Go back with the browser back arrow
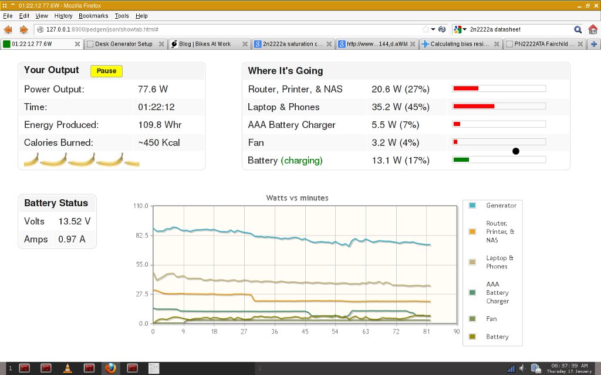Viewport: 601px width, 375px height. click(x=8, y=29)
